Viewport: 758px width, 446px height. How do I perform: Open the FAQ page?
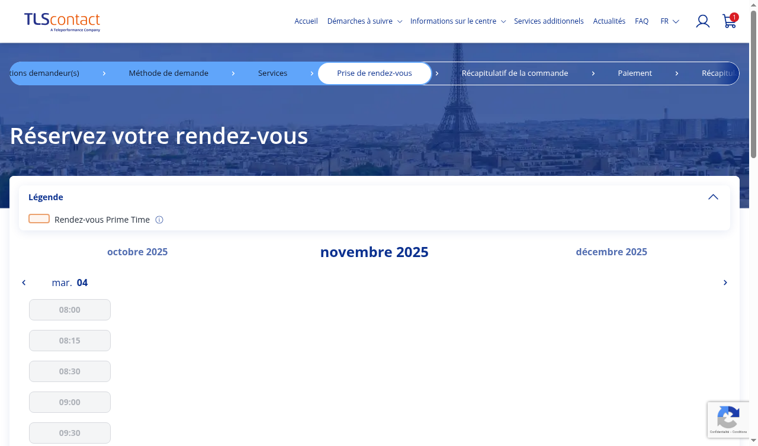click(x=641, y=21)
